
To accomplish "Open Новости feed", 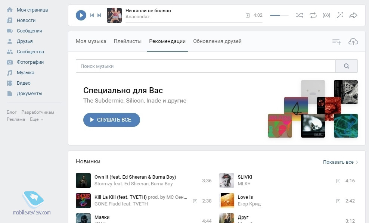I will coord(26,21).
